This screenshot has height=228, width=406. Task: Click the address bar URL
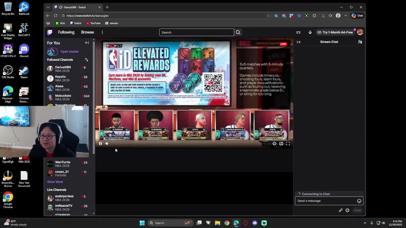coord(88,16)
